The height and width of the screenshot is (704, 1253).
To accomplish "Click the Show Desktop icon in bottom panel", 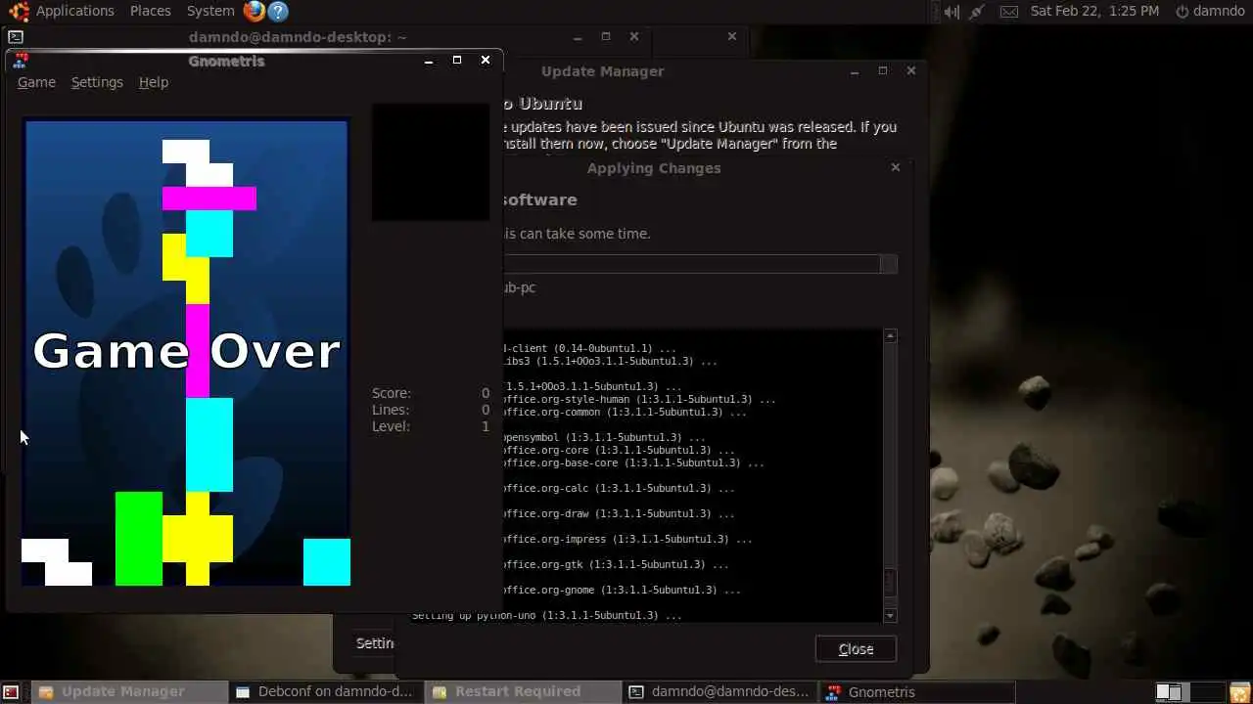I will click(11, 692).
